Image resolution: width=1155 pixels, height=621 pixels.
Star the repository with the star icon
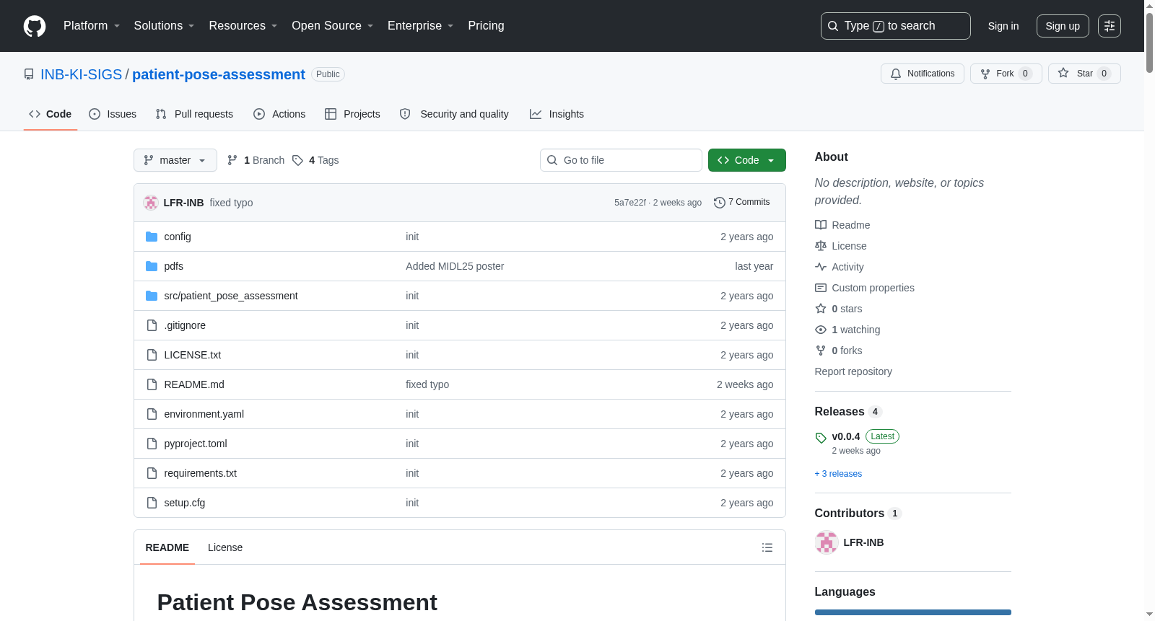tap(1063, 74)
